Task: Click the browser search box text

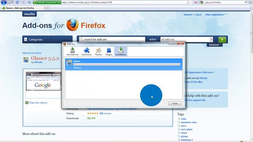Action: click(x=213, y=2)
